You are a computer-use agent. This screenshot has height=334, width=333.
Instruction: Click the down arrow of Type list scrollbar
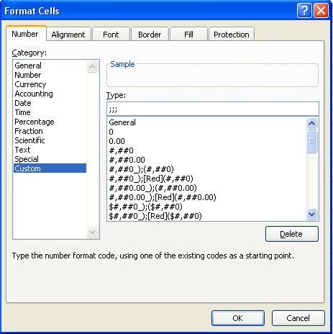click(311, 214)
